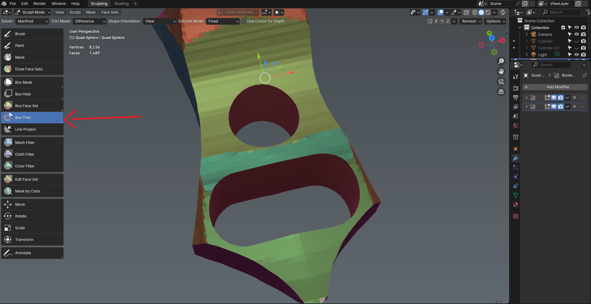Toggle first modifier's realtime display
This screenshot has height=304, width=591.
click(x=554, y=98)
